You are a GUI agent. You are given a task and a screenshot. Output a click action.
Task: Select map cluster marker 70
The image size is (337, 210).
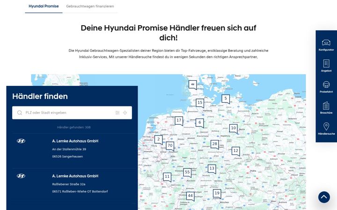[170, 146]
